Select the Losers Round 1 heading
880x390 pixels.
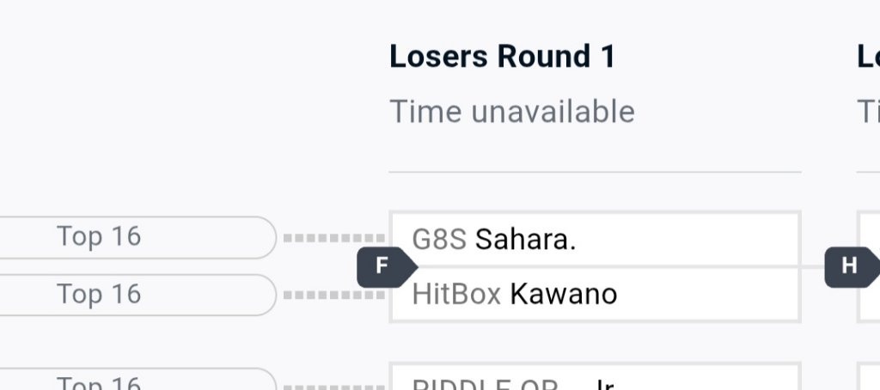503,57
